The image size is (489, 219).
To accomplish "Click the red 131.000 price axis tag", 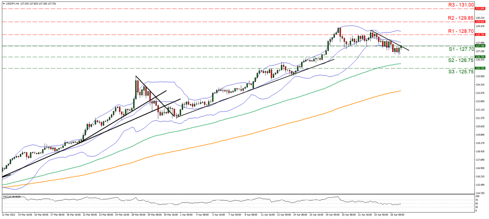I will 479,9.
